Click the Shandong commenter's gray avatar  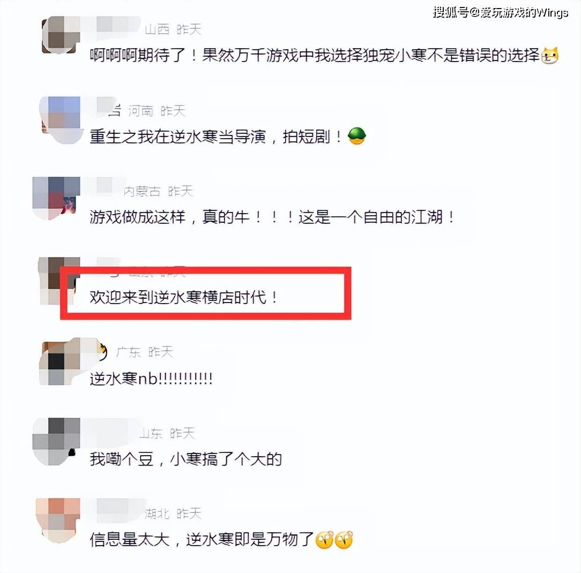tap(56, 441)
